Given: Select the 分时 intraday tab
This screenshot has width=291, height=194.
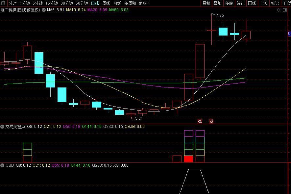Looking at the screenshot, I should pos(12,3).
